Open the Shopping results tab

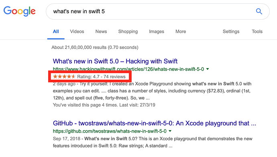pos(128,32)
